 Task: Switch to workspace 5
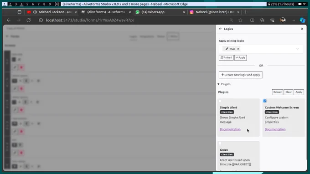[27, 4]
